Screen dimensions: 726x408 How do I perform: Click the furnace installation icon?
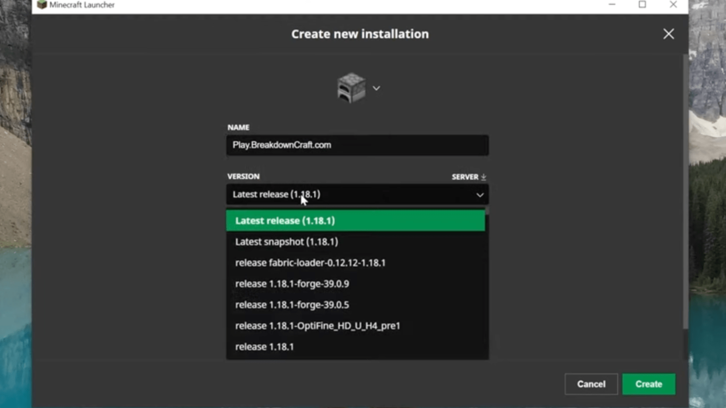(351, 88)
